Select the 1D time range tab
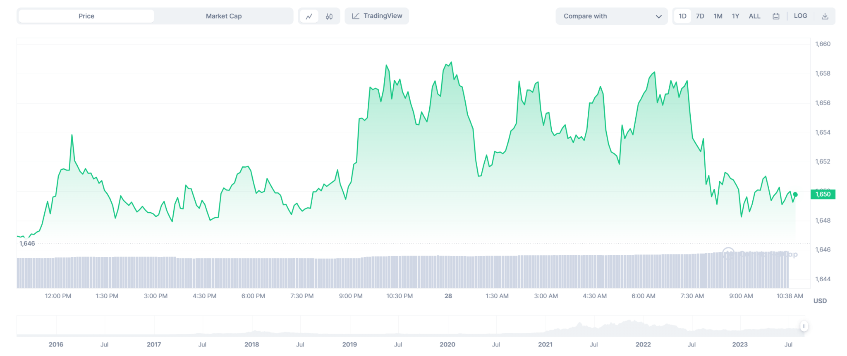 point(682,16)
